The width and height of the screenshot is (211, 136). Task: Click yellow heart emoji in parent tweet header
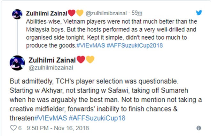point(80,13)
